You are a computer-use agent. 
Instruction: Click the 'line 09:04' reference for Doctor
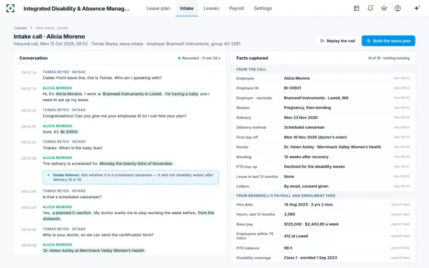click(x=402, y=147)
